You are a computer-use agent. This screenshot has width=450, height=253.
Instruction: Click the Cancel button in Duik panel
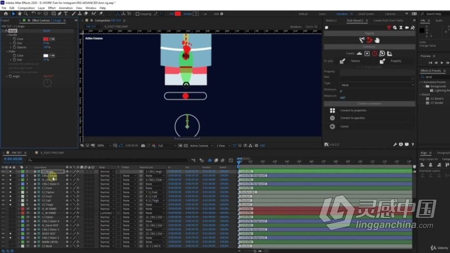344,126
